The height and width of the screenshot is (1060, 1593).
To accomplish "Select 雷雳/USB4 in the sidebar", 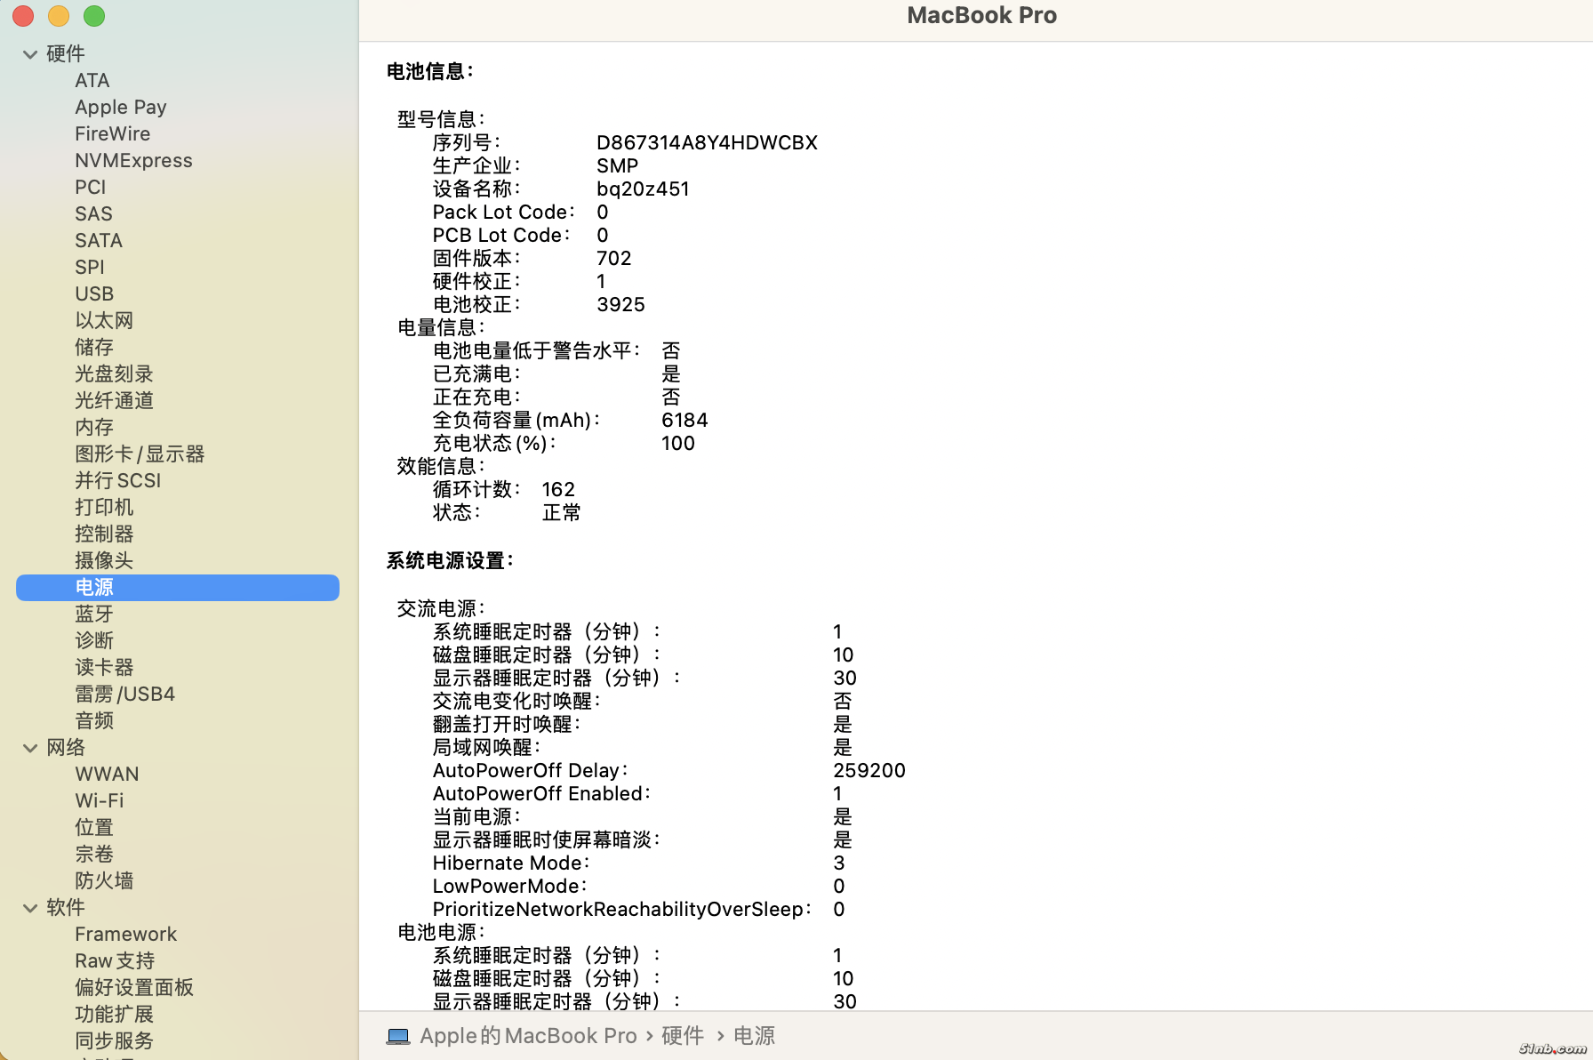I will coord(124,694).
